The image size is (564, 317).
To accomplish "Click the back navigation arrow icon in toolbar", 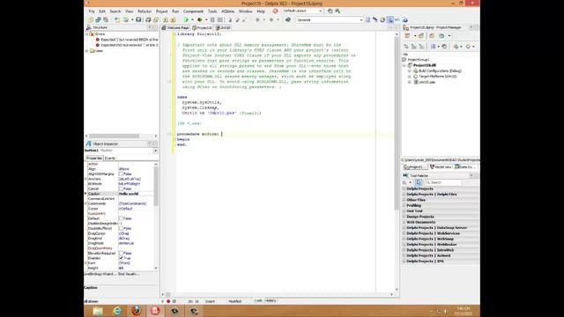I will point(257,19).
